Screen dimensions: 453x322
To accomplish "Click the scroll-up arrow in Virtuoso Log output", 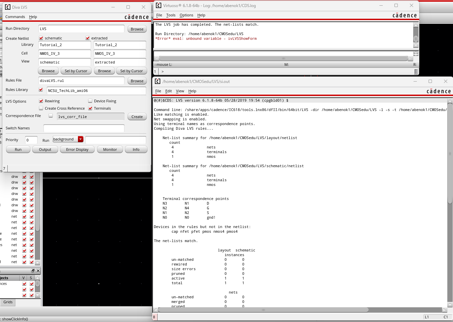I will point(416,25).
